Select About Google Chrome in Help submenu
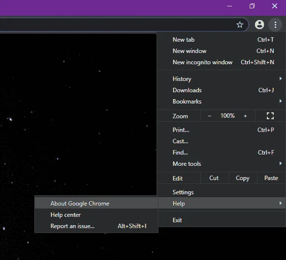The height and width of the screenshot is (260, 286). point(96,203)
